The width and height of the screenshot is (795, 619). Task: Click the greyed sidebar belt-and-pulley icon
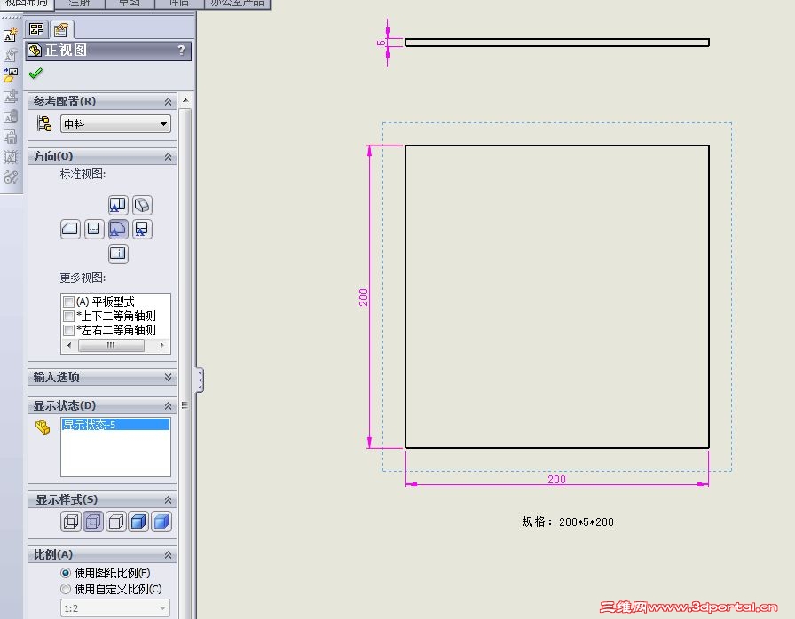[10, 176]
